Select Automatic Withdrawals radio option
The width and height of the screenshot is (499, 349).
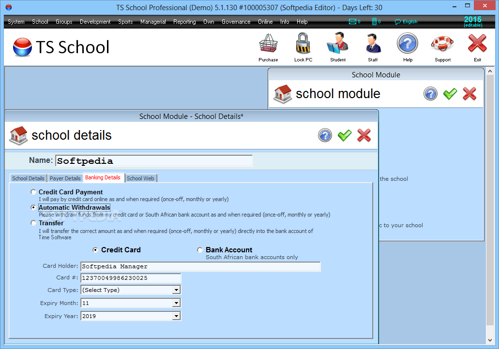tap(33, 207)
